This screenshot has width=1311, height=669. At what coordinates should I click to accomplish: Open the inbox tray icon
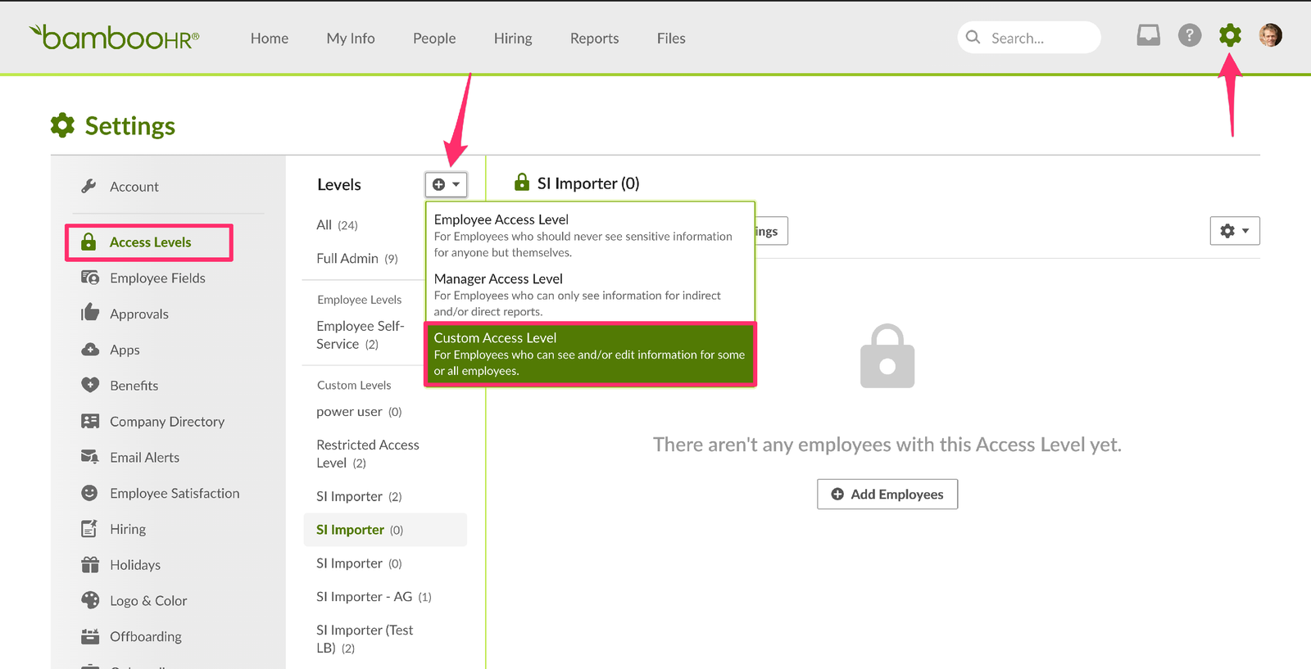pos(1148,35)
